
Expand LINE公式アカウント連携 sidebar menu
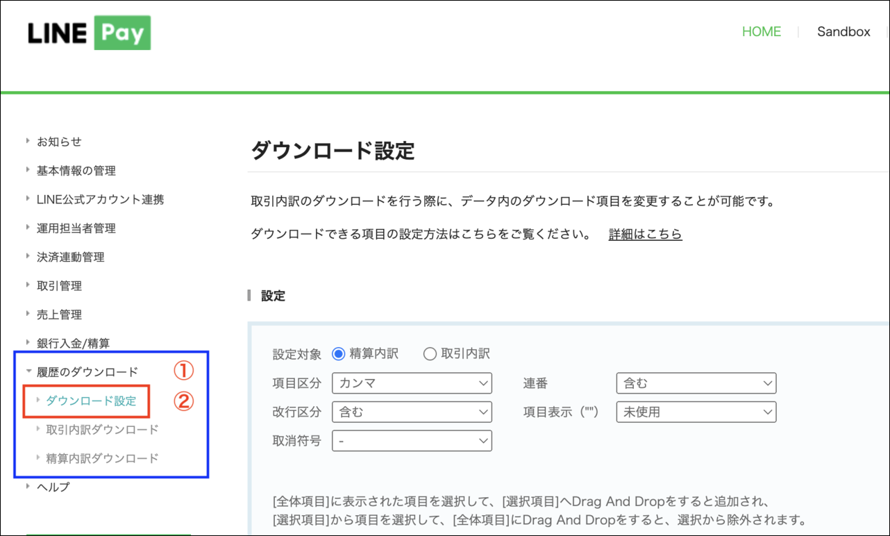point(100,200)
